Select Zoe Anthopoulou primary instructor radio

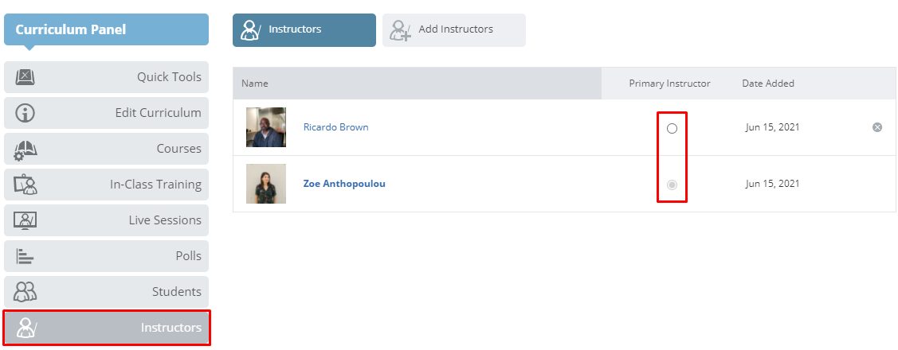(672, 185)
